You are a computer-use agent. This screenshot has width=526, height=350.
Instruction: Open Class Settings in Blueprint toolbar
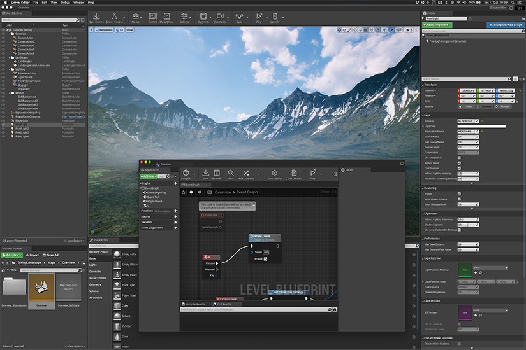point(274,174)
